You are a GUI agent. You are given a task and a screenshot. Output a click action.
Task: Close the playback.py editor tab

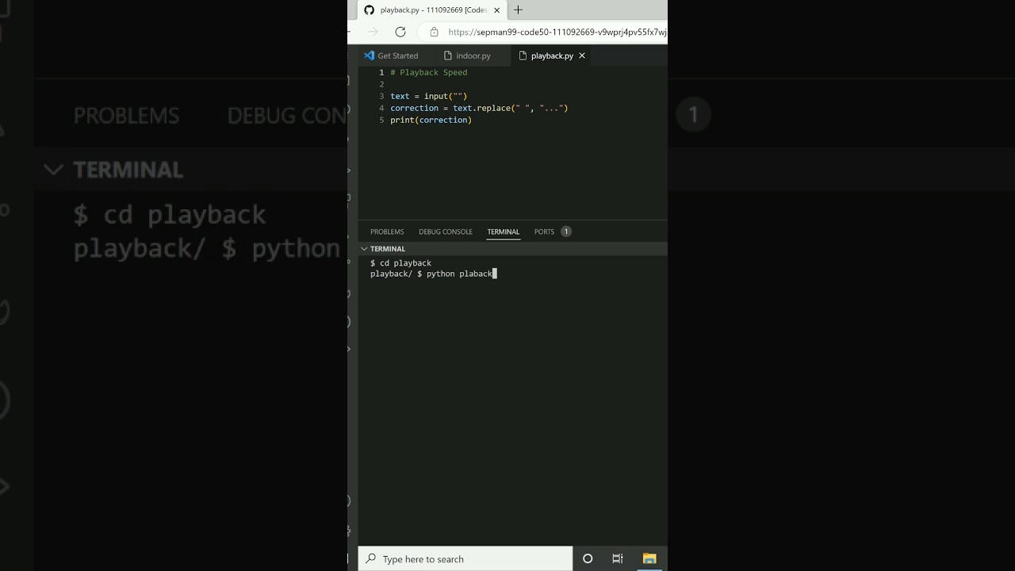point(582,56)
